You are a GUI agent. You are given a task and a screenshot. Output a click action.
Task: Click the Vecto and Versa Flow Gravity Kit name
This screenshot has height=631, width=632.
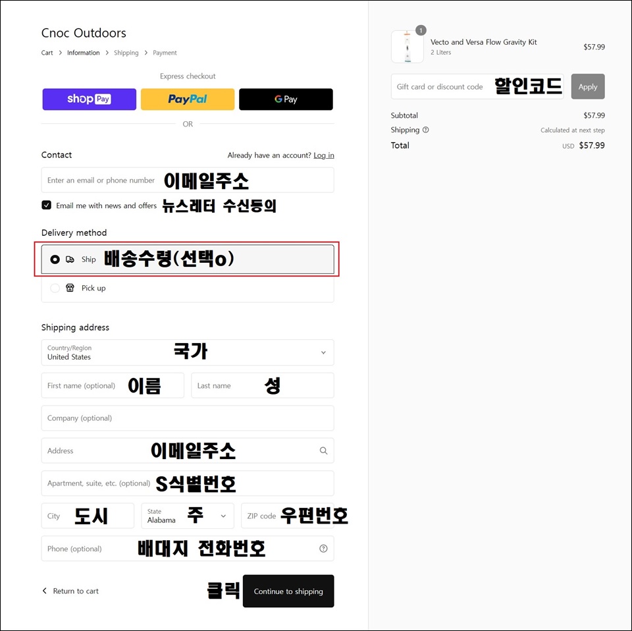(x=484, y=42)
